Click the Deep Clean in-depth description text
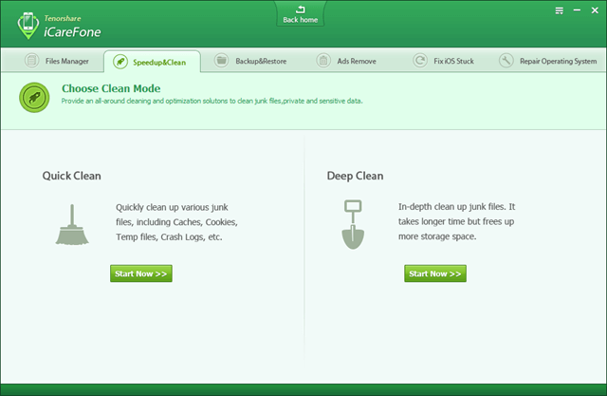This screenshot has width=607, height=396. point(457,221)
